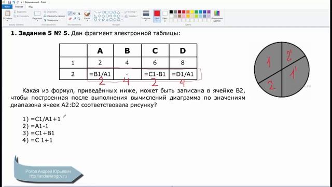Image resolution: width=332 pixels, height=187 pixels.
Task: Pick the brown palette swatch
Action: tap(179, 16)
